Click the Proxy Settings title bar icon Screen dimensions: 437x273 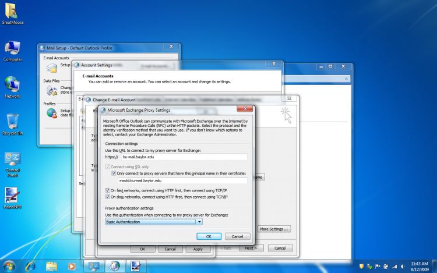[103, 110]
